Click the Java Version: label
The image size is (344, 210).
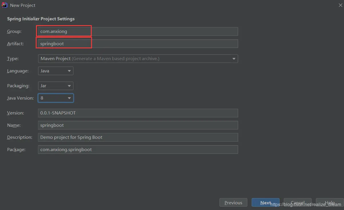20,98
